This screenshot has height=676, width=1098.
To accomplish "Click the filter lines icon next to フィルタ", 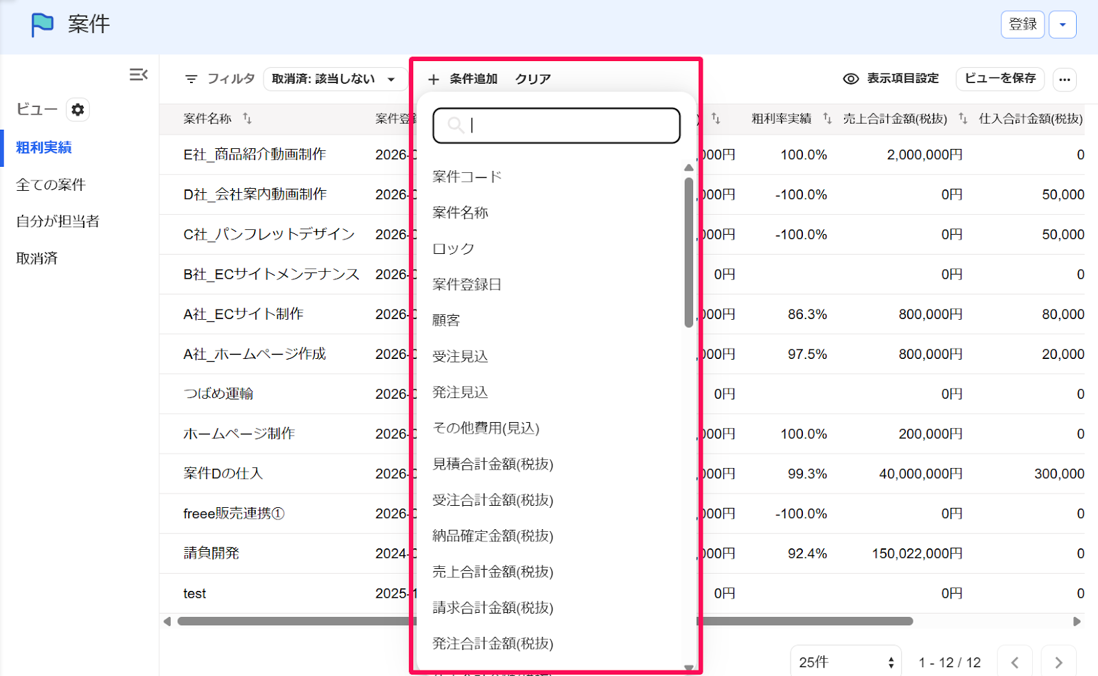I will pos(191,79).
